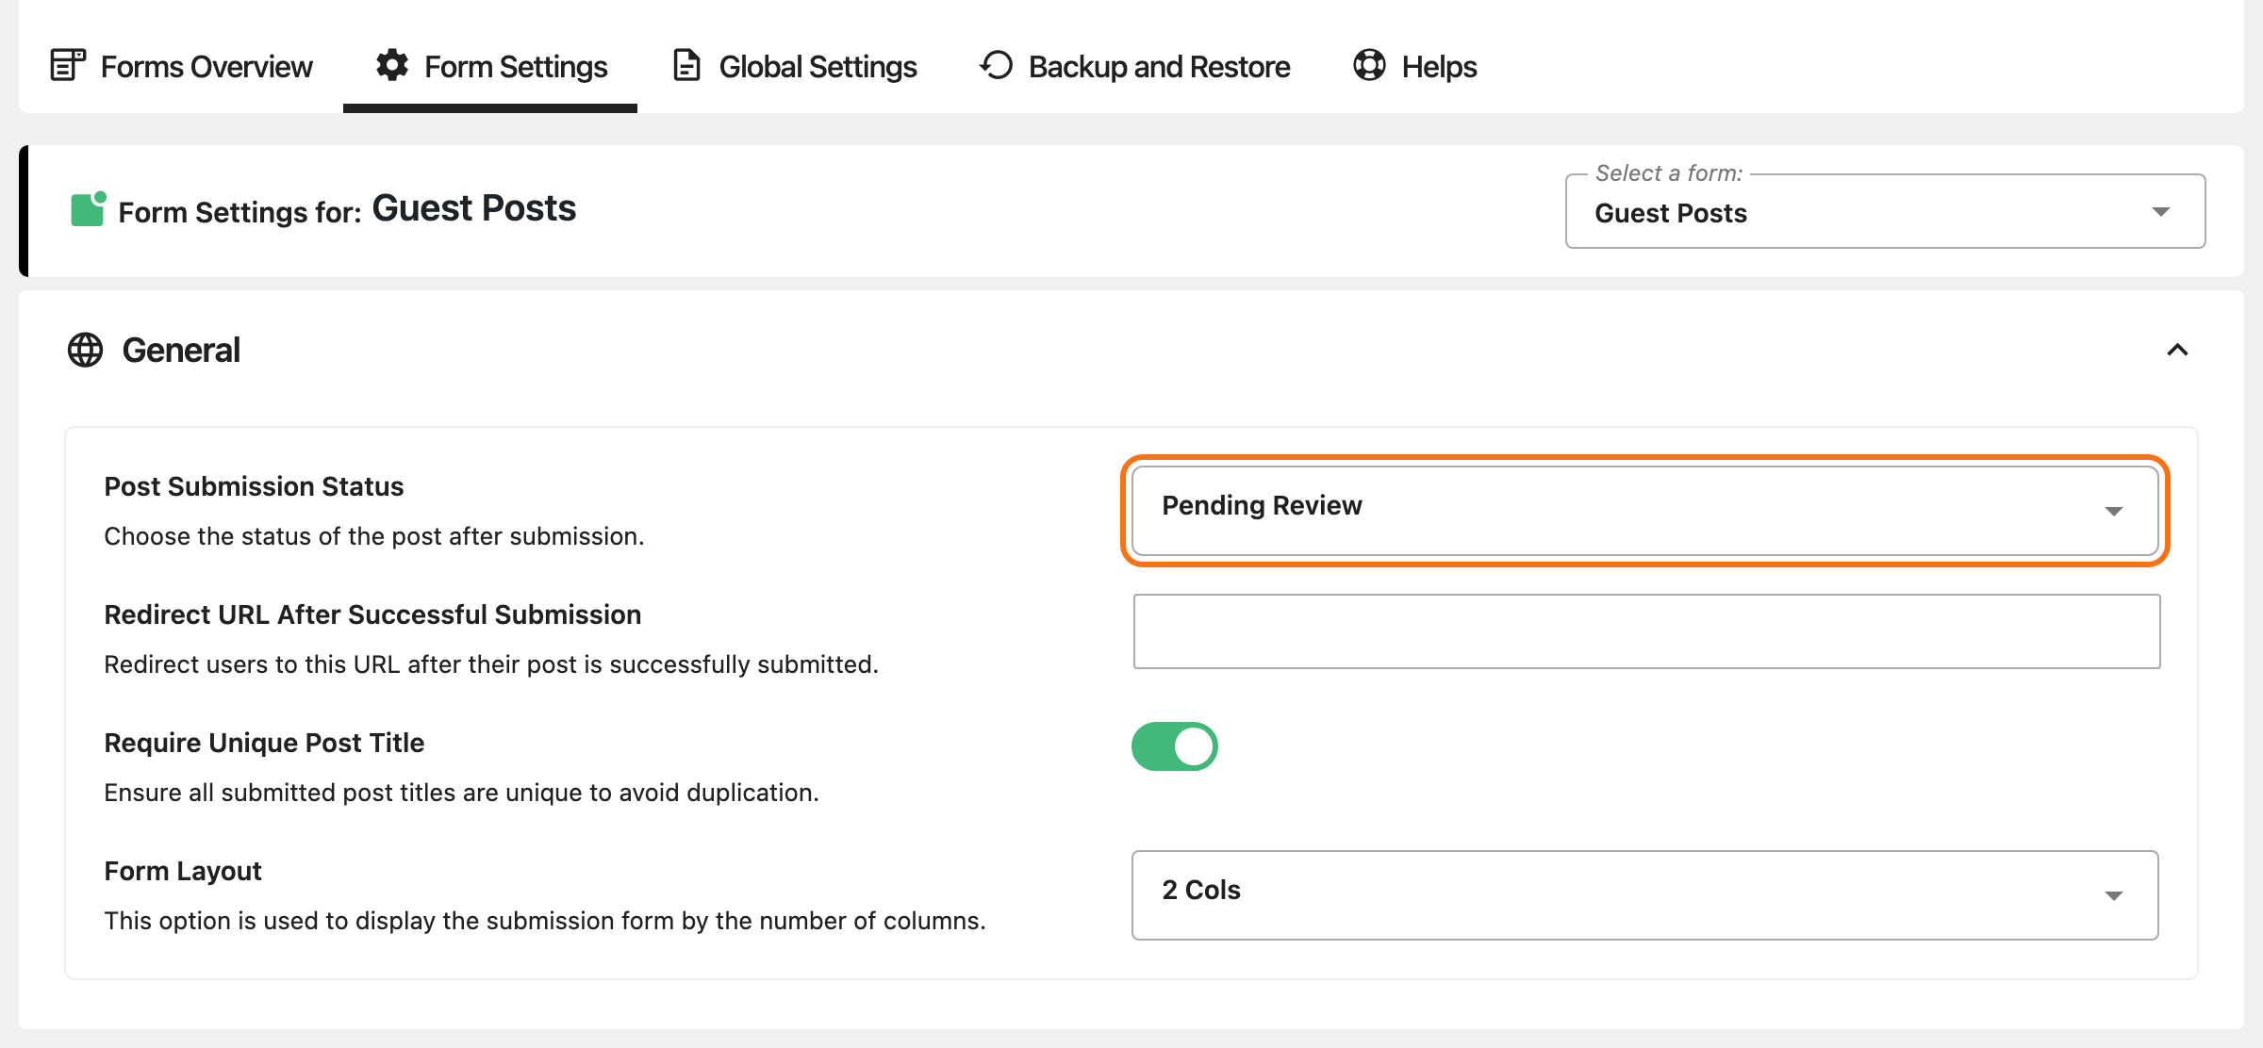Click the Backup and Restore circular arrow icon
The height and width of the screenshot is (1048, 2263).
tap(996, 65)
